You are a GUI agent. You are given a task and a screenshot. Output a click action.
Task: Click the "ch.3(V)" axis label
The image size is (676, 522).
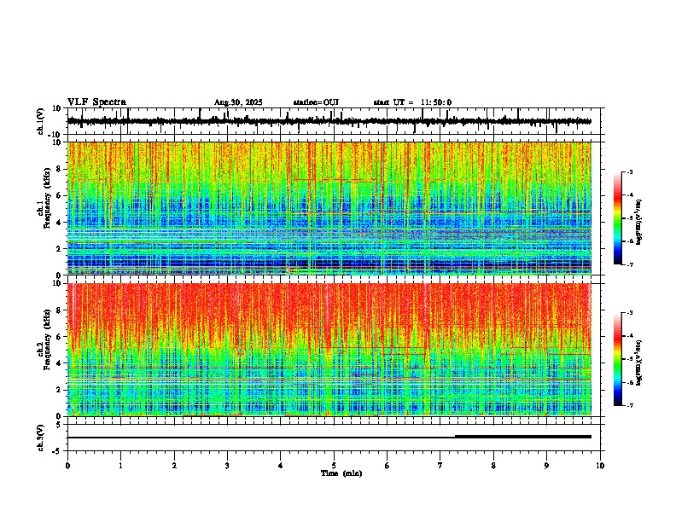41,438
